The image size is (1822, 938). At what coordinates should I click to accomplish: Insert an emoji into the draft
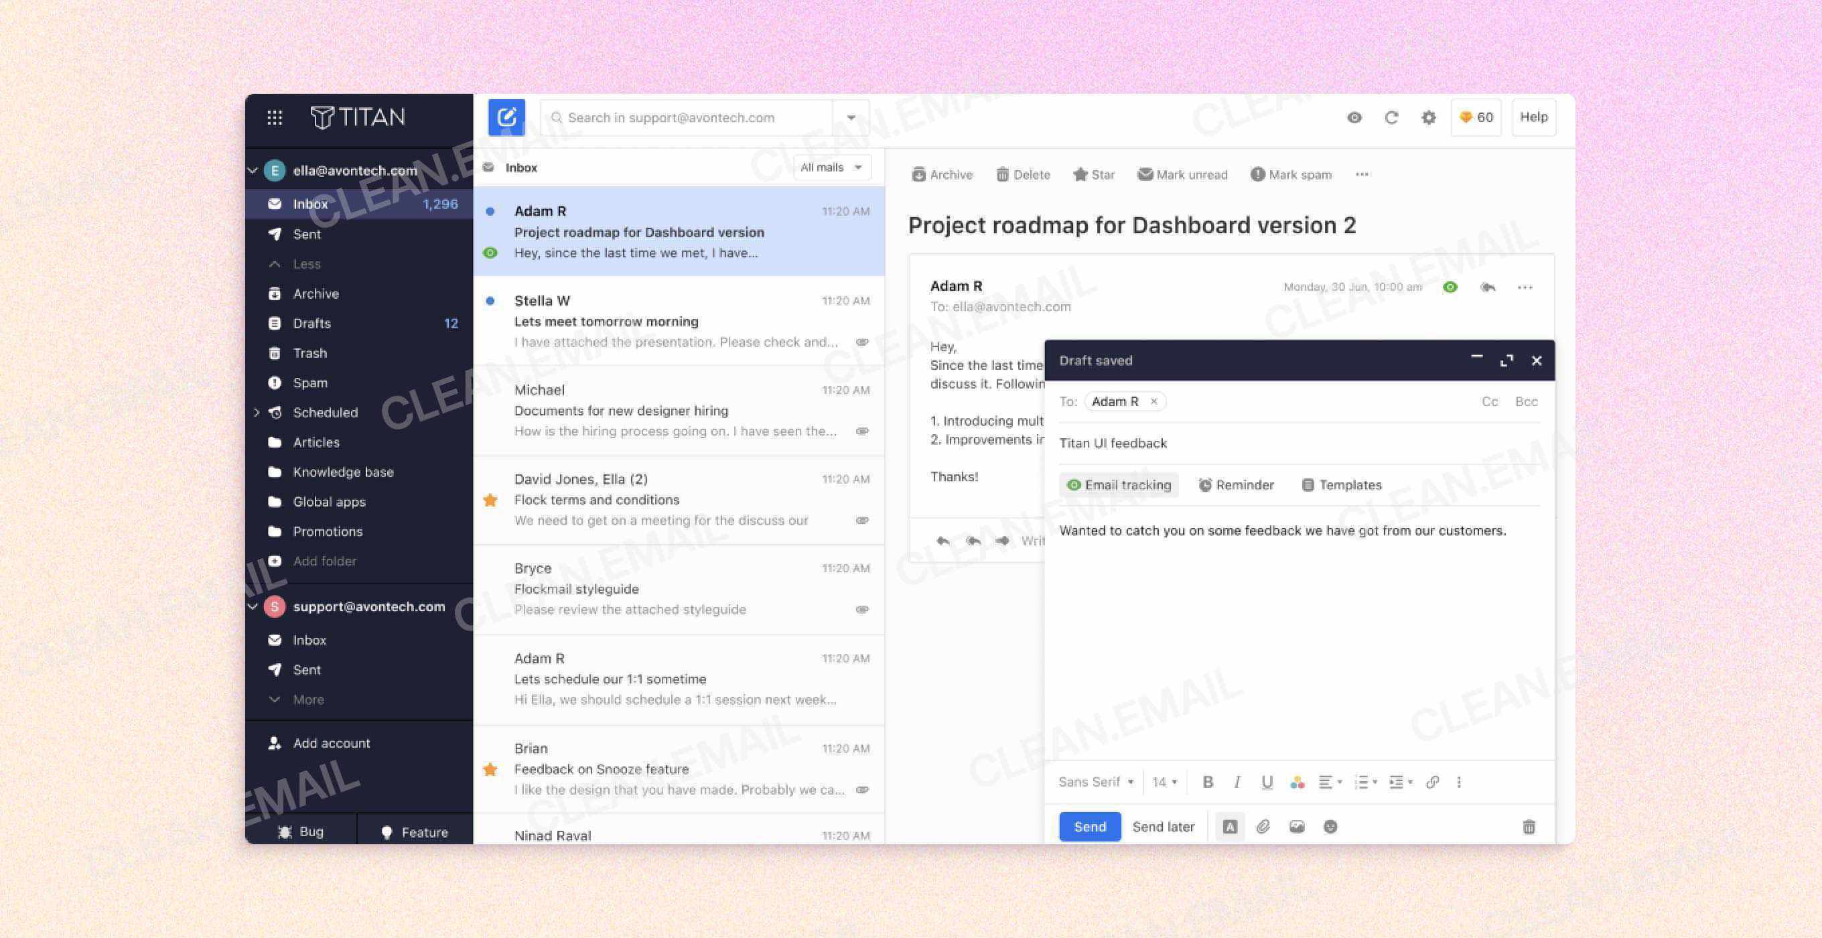[1332, 826]
